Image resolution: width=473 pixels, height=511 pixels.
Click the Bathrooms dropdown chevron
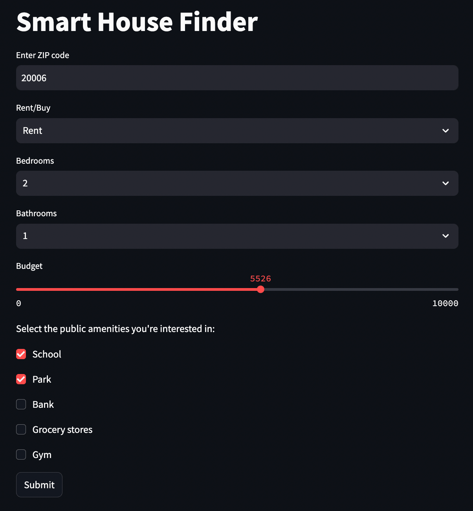click(x=445, y=236)
